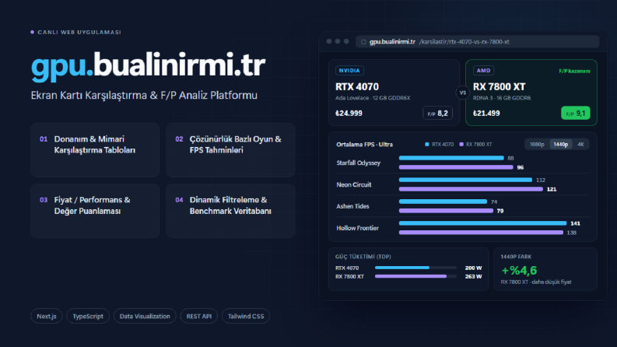Click the Data Visualization tag pill

(145, 316)
